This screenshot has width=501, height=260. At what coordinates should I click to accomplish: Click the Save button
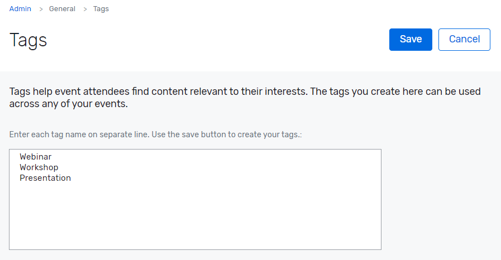click(411, 40)
